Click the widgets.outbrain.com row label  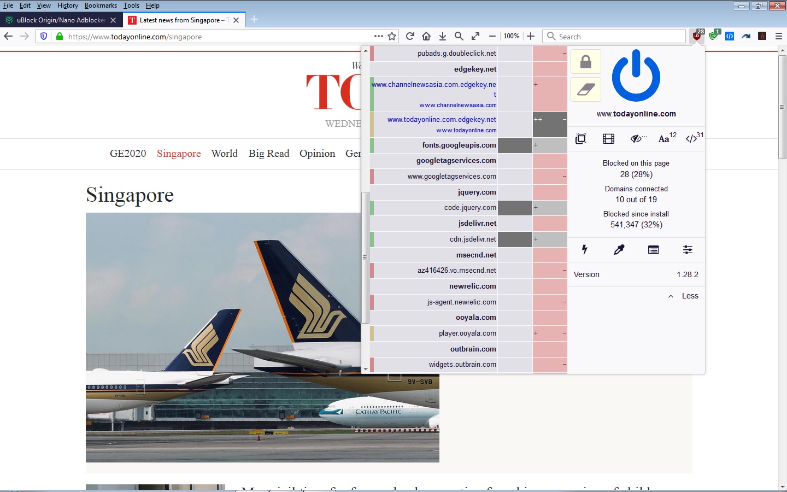tap(463, 365)
